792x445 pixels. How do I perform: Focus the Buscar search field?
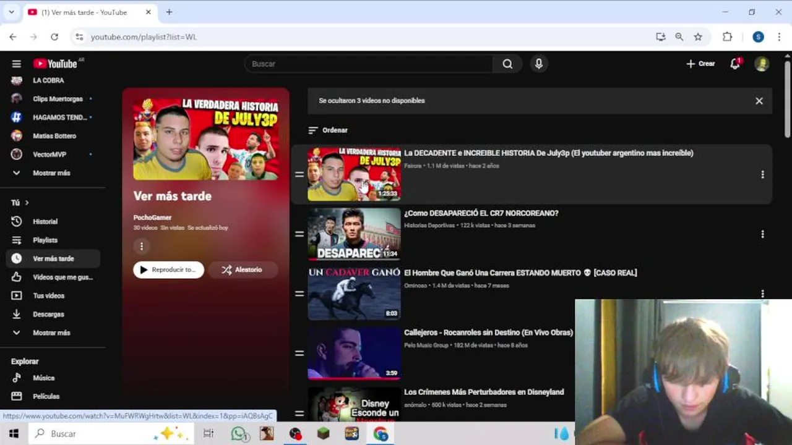tap(369, 64)
